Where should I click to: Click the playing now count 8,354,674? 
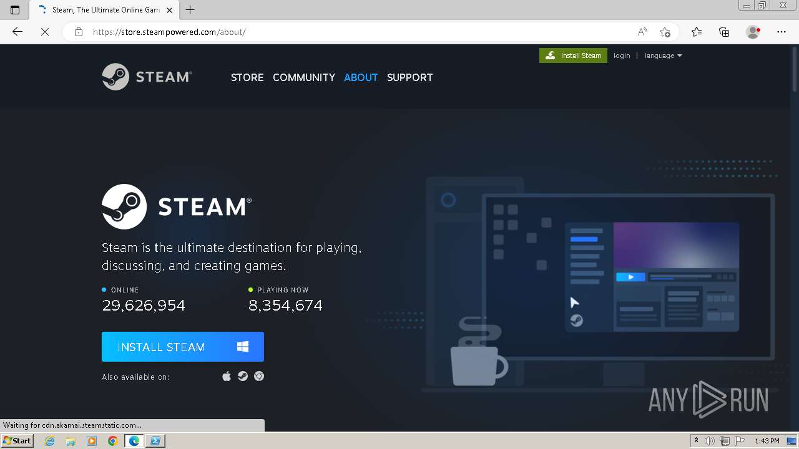click(x=285, y=306)
